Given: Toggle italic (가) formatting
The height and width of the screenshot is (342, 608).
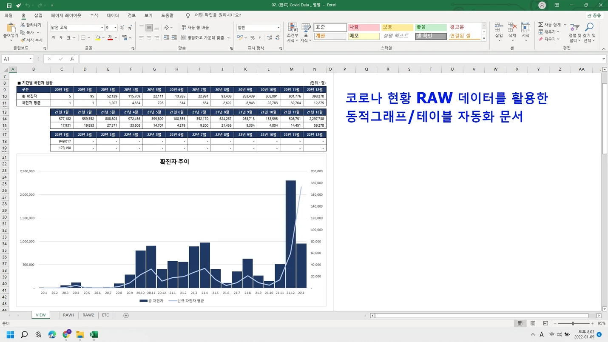Looking at the screenshot, I should click(x=61, y=38).
